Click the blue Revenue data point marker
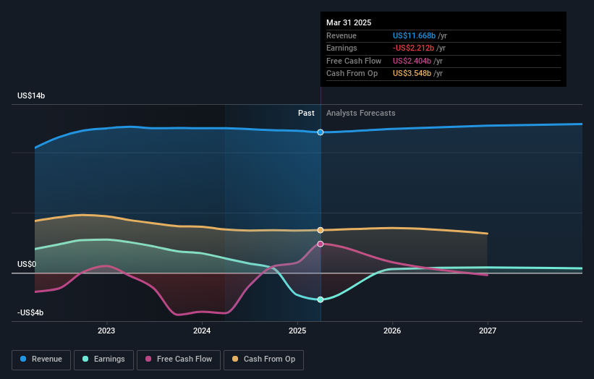The width and height of the screenshot is (594, 379). 321,132
